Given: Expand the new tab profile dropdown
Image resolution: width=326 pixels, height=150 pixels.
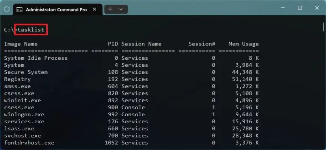Looking at the screenshot, I should pyautogui.click(x=121, y=9).
